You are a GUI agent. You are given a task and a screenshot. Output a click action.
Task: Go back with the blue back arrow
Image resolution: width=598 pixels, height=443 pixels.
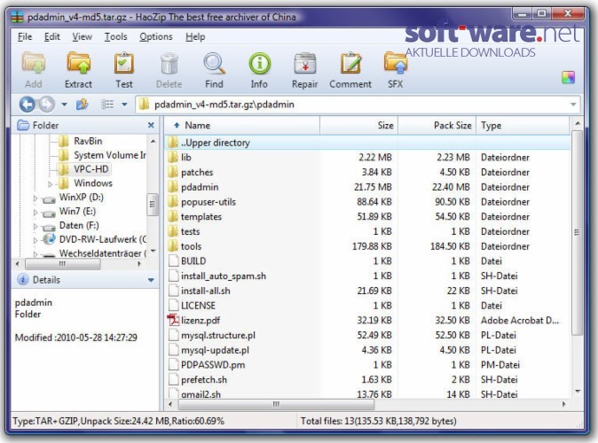coord(28,104)
